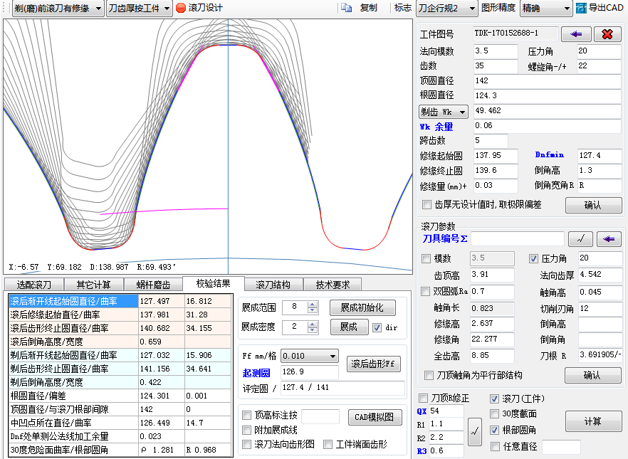The width and height of the screenshot is (628, 459).
Task: Open the 图形精度 dropdown showing 精确
Action: 546,8
